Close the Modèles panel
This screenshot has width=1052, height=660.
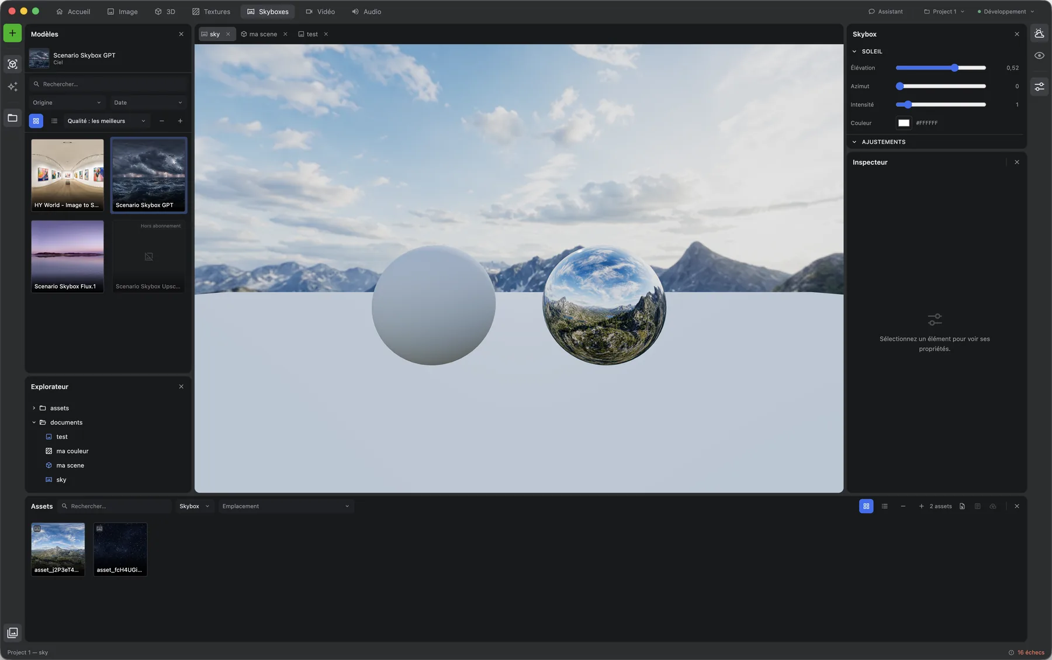pyautogui.click(x=181, y=34)
